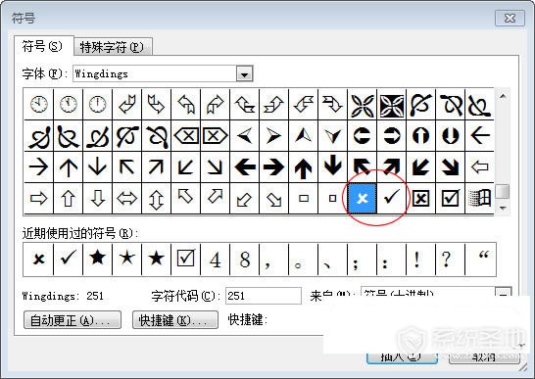Viewport: 535px width, 379px height.
Task: Pick recently used boxed checkmark symbol
Action: click(x=186, y=260)
